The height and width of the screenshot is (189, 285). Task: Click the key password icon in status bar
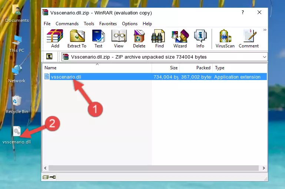[53, 177]
